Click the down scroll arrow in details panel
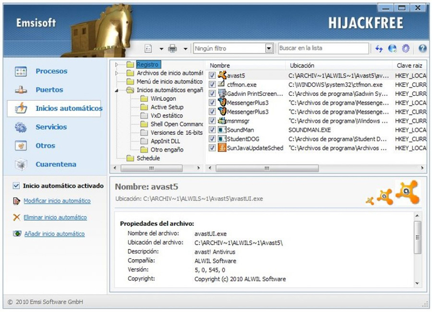This screenshot has width=432, height=312. pos(417,283)
